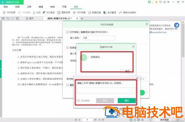
Task: Click the vertical scrollbar up arrow
Action: (x=183, y=22)
